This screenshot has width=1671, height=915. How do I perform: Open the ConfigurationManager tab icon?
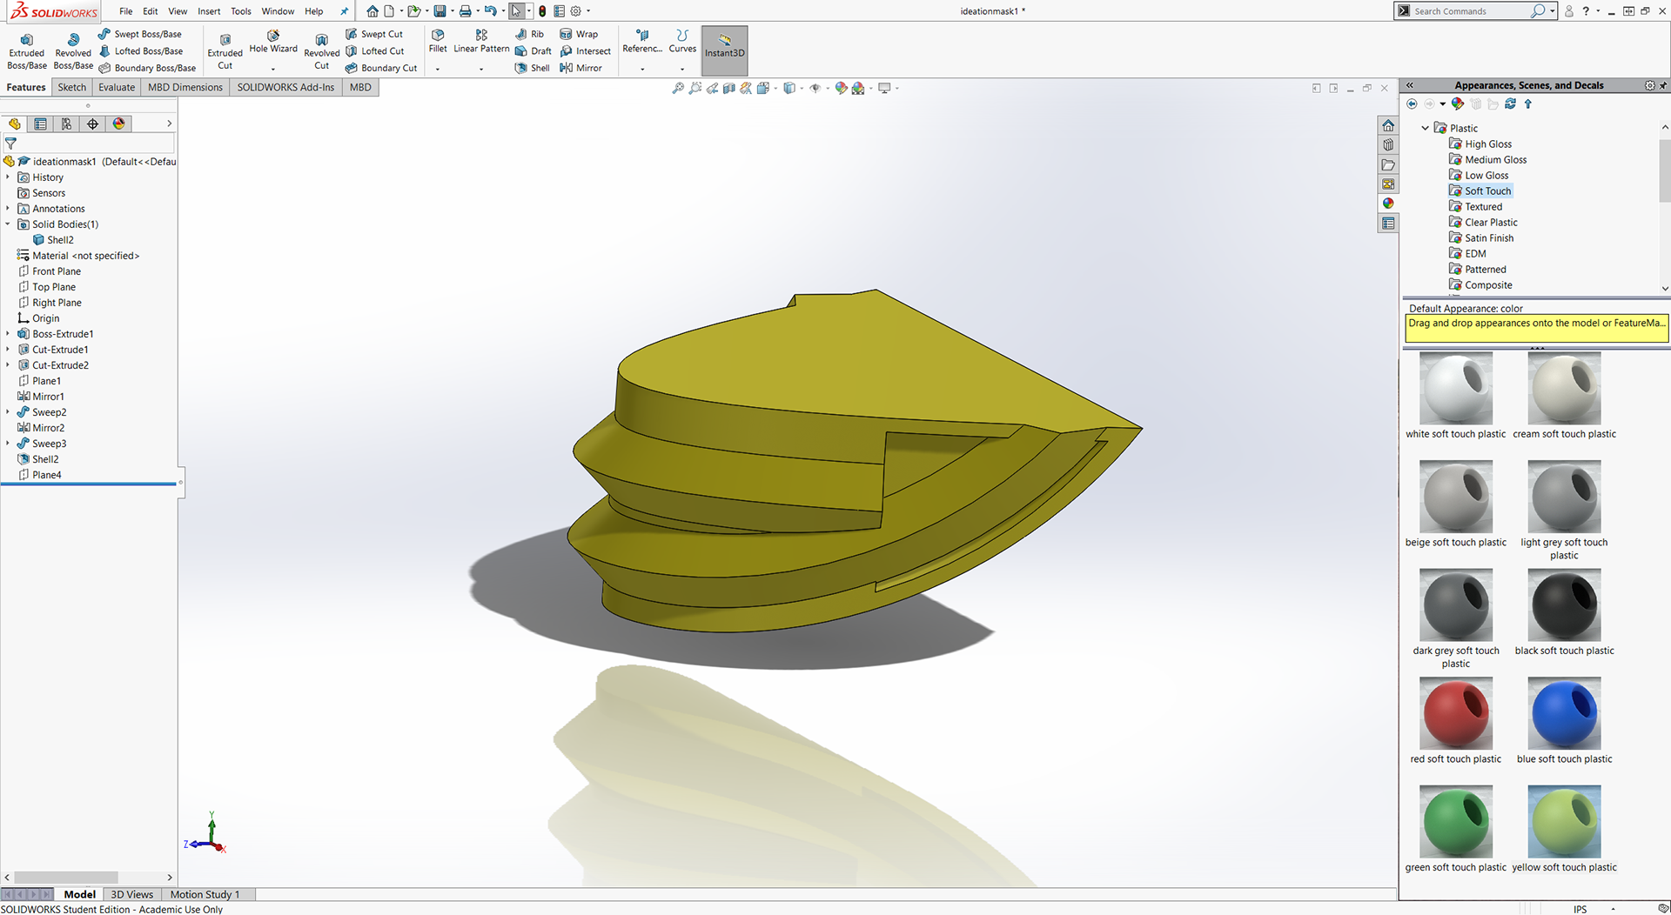(x=66, y=124)
